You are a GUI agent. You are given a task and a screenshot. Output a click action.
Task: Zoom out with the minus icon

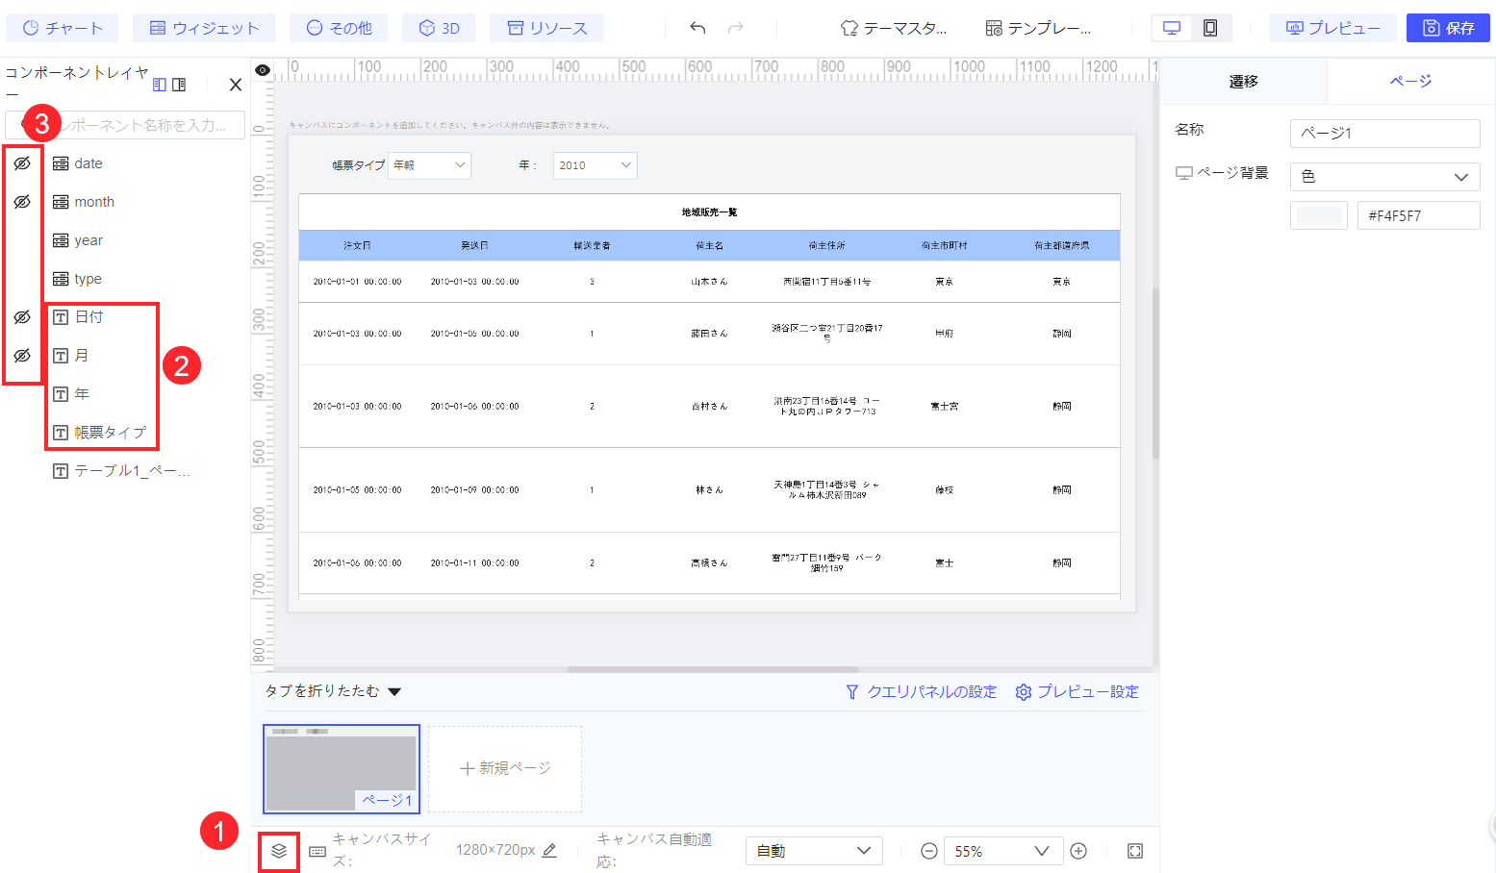(x=929, y=851)
